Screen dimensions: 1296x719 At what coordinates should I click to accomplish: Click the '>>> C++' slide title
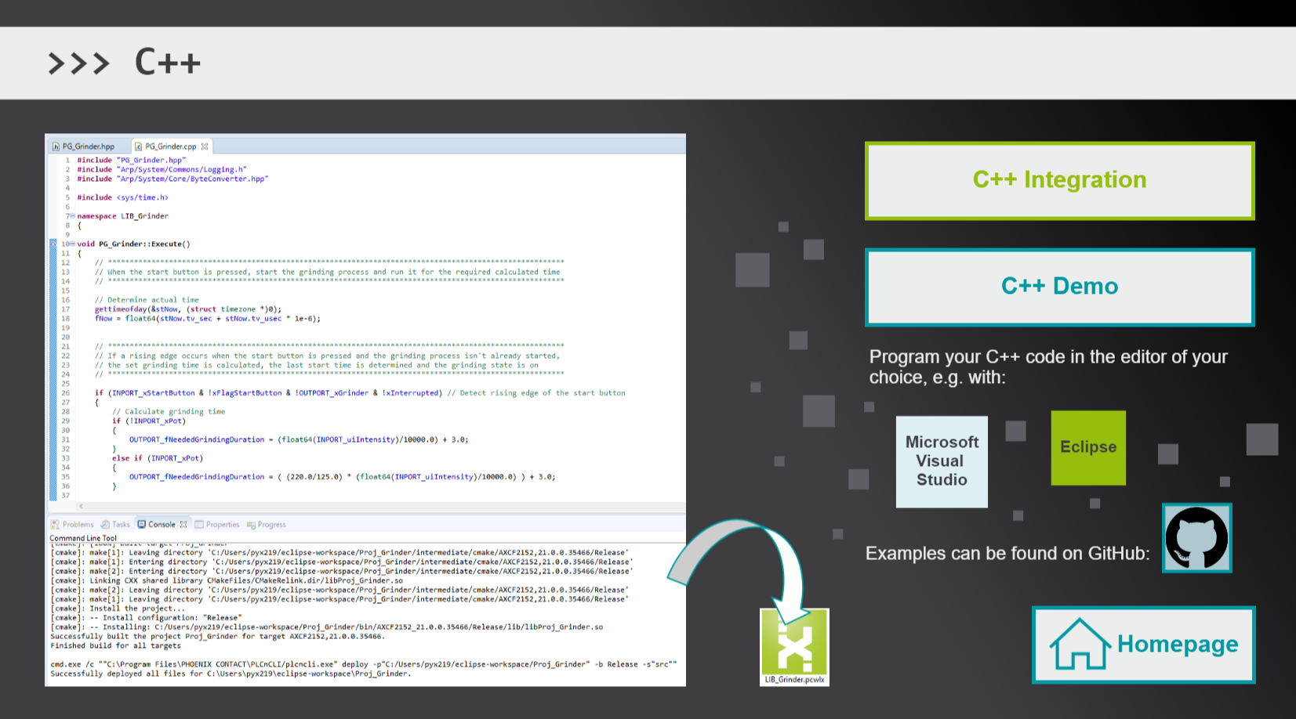(x=124, y=63)
